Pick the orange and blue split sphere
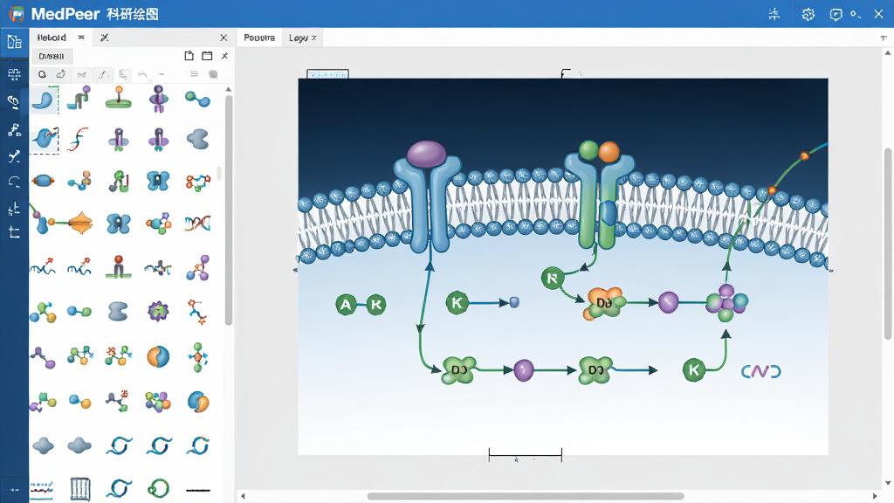Screen dimensions: 894x503 (x=158, y=356)
